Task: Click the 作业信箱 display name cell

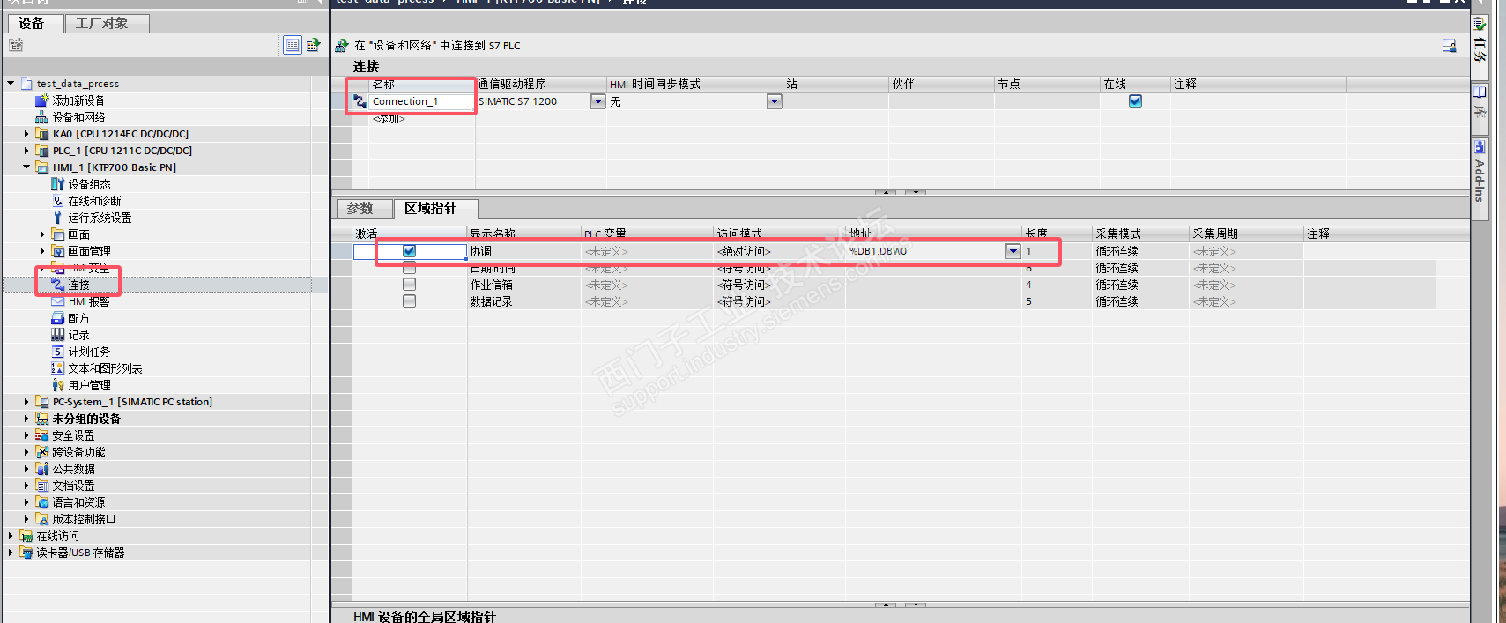Action: [x=523, y=285]
